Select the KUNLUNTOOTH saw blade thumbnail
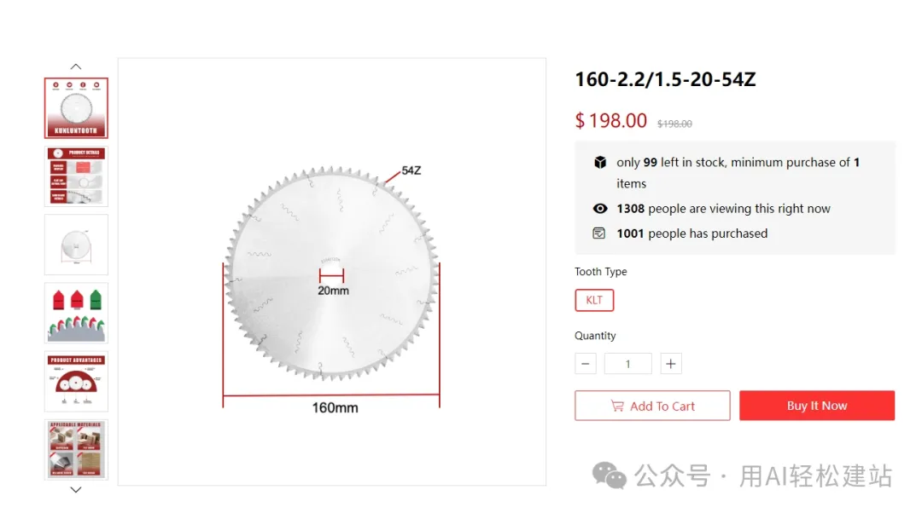This screenshot has height=513, width=922. (76, 108)
